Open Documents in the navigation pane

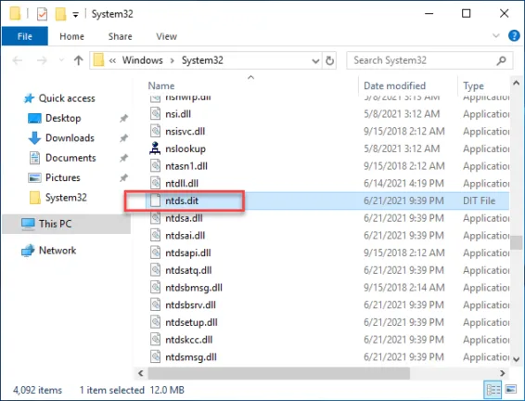[x=62, y=158]
